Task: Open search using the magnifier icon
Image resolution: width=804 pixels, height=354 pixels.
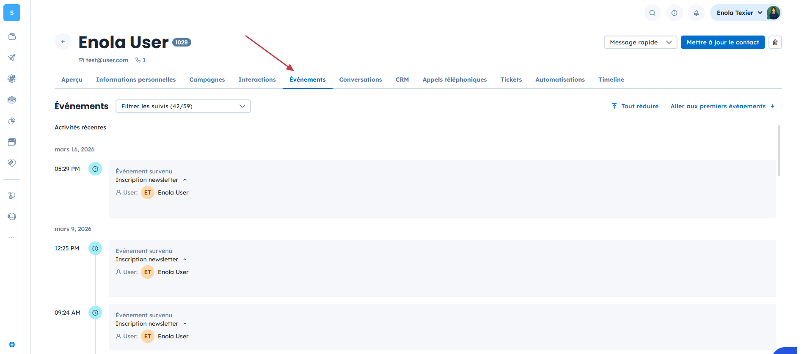Action: pos(652,13)
